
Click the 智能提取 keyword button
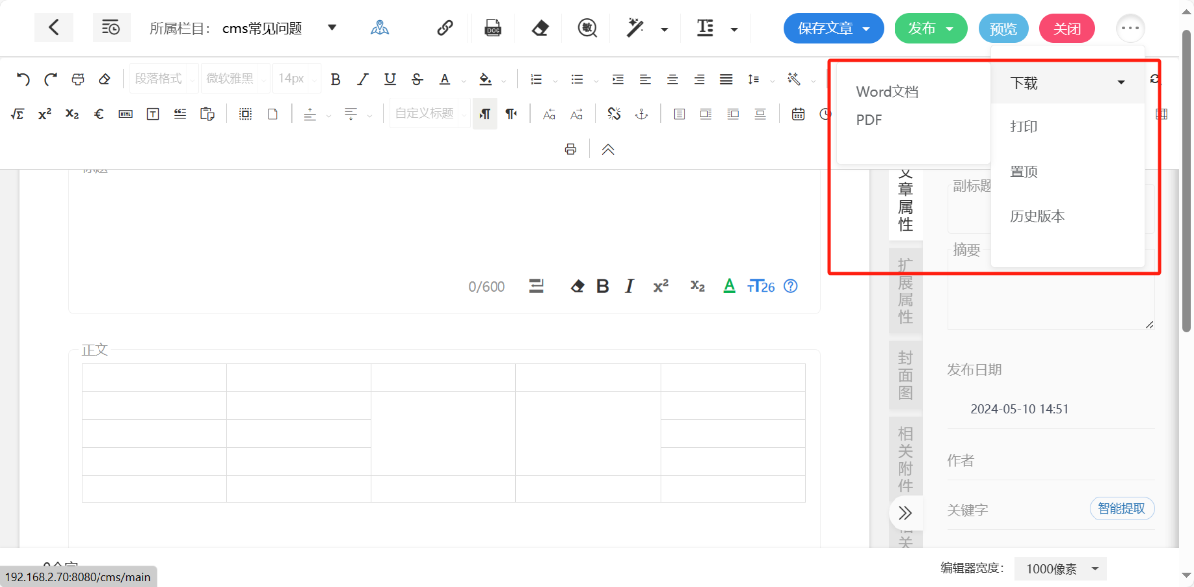click(x=1121, y=509)
